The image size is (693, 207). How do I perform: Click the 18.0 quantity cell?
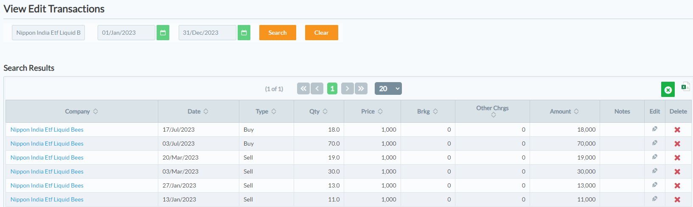[x=319, y=130]
